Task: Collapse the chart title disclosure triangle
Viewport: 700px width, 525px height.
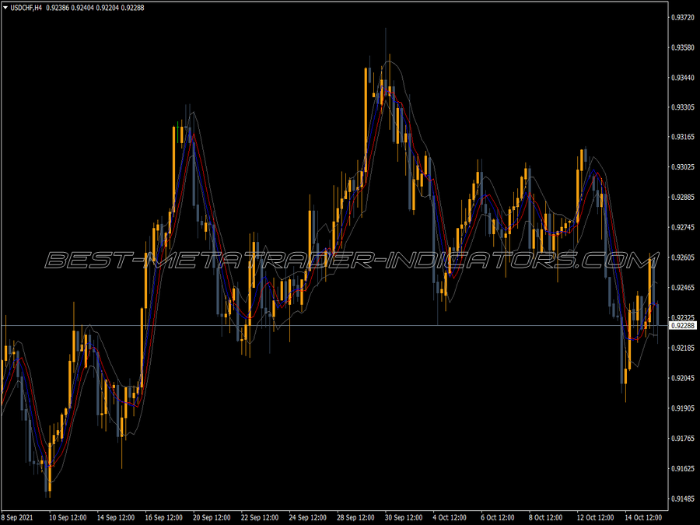Action: coord(7,7)
